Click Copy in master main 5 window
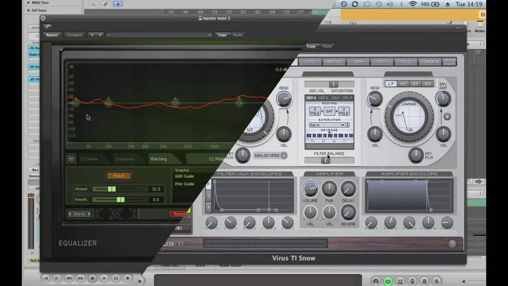The width and height of the screenshot is (508, 286). tap(222, 35)
